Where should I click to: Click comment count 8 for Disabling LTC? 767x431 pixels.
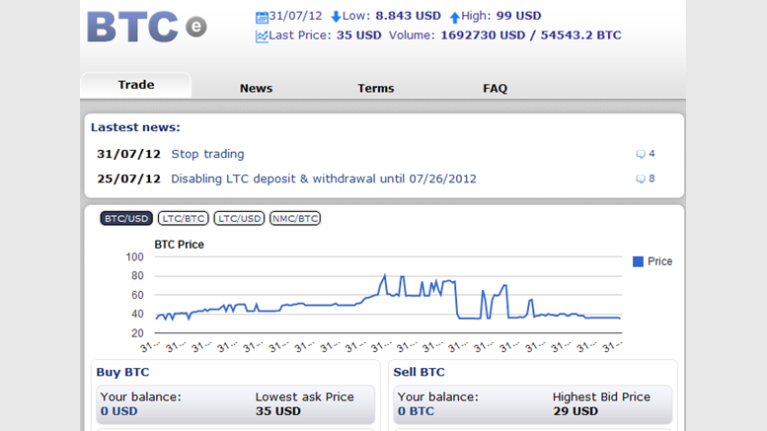pyautogui.click(x=652, y=179)
